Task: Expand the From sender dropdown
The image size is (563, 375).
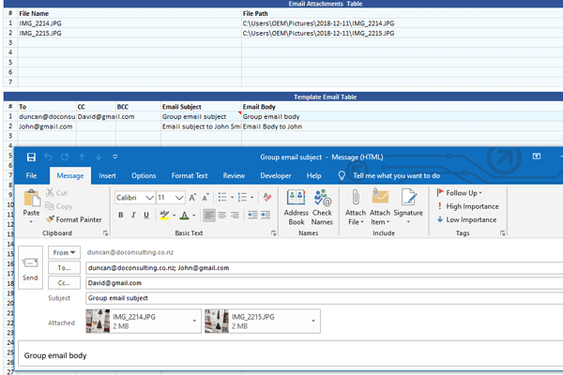Action: tap(64, 253)
